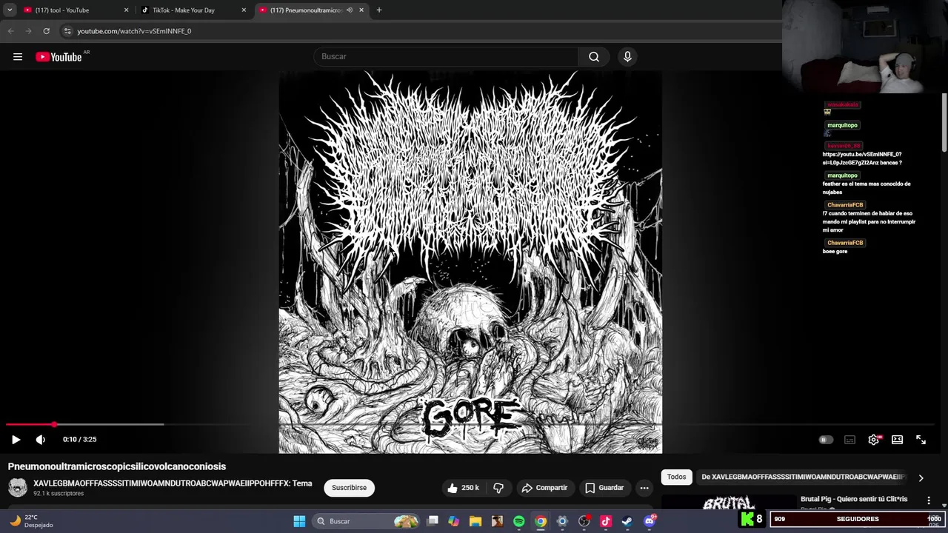View site information icon in address bar
The height and width of the screenshot is (533, 948).
click(67, 31)
